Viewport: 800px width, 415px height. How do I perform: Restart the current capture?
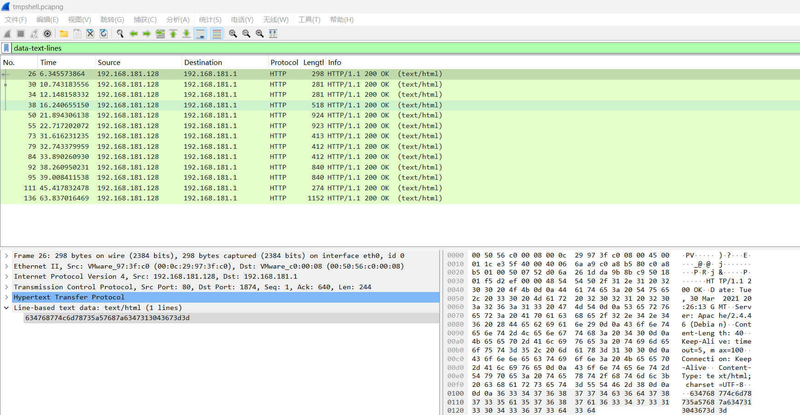click(x=34, y=34)
